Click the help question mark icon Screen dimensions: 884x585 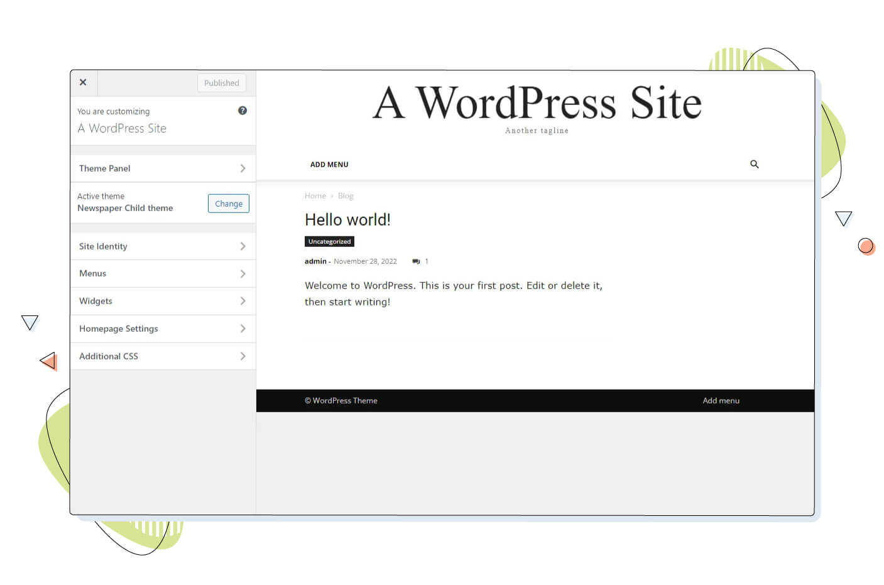pos(243,111)
